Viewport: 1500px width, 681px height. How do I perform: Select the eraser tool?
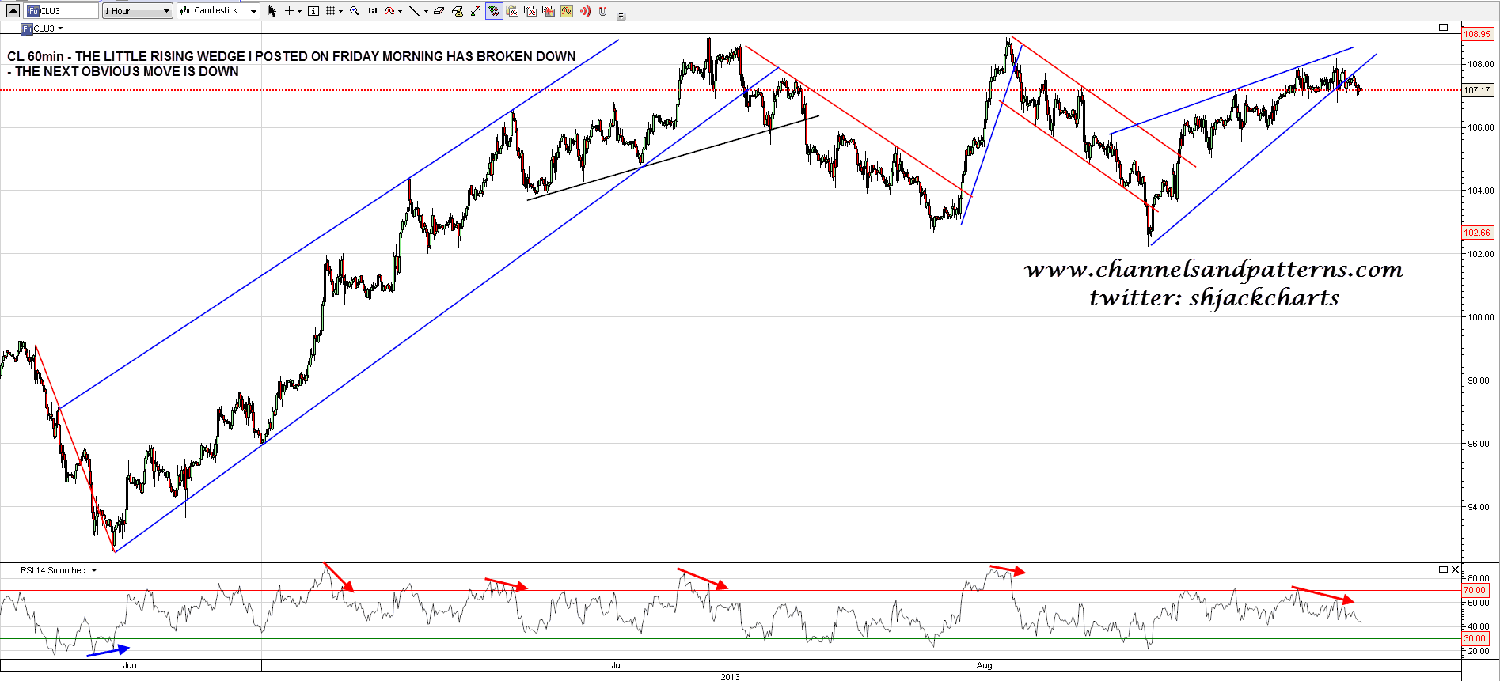point(439,11)
